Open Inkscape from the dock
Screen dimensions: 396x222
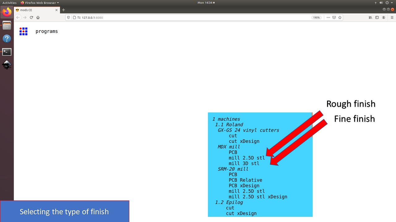[x=7, y=65]
